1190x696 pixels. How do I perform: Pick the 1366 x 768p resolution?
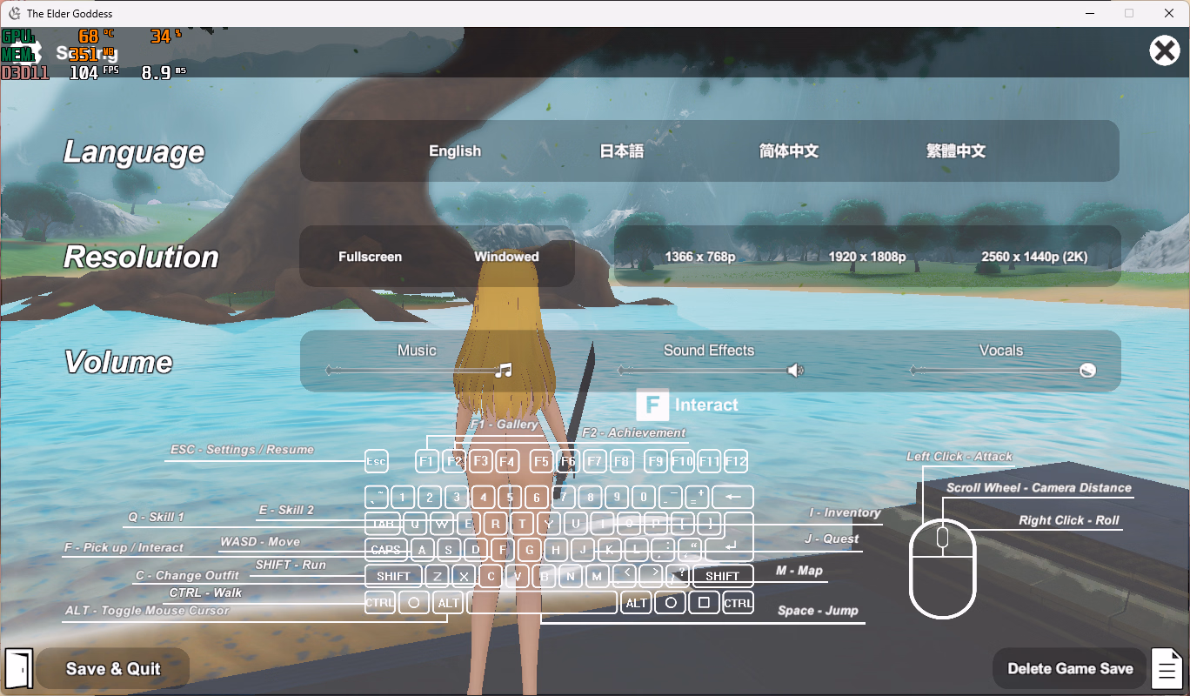point(700,257)
